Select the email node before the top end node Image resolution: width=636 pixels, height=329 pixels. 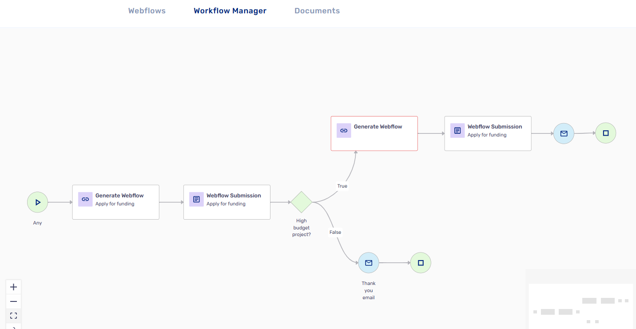[564, 133]
